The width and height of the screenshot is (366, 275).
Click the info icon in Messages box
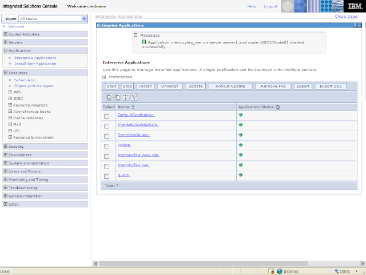point(144,42)
